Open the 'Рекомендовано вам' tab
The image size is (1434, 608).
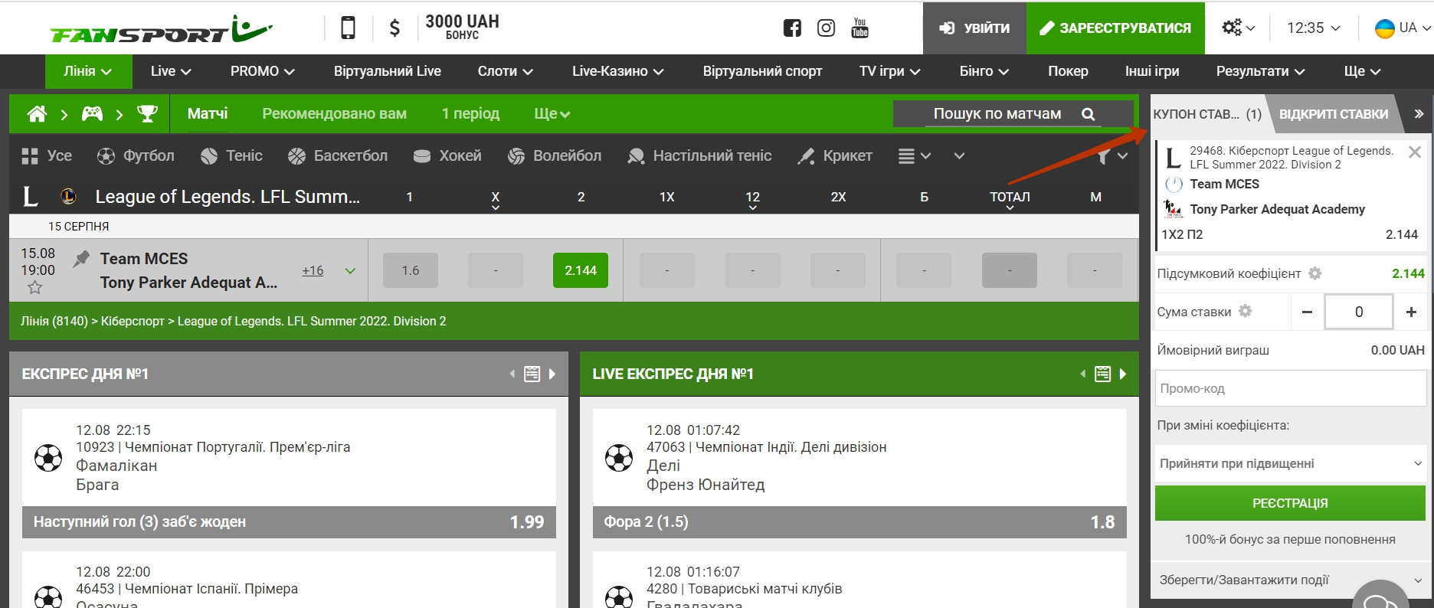click(334, 114)
